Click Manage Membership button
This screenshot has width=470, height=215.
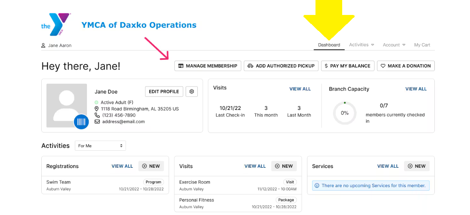point(207,66)
